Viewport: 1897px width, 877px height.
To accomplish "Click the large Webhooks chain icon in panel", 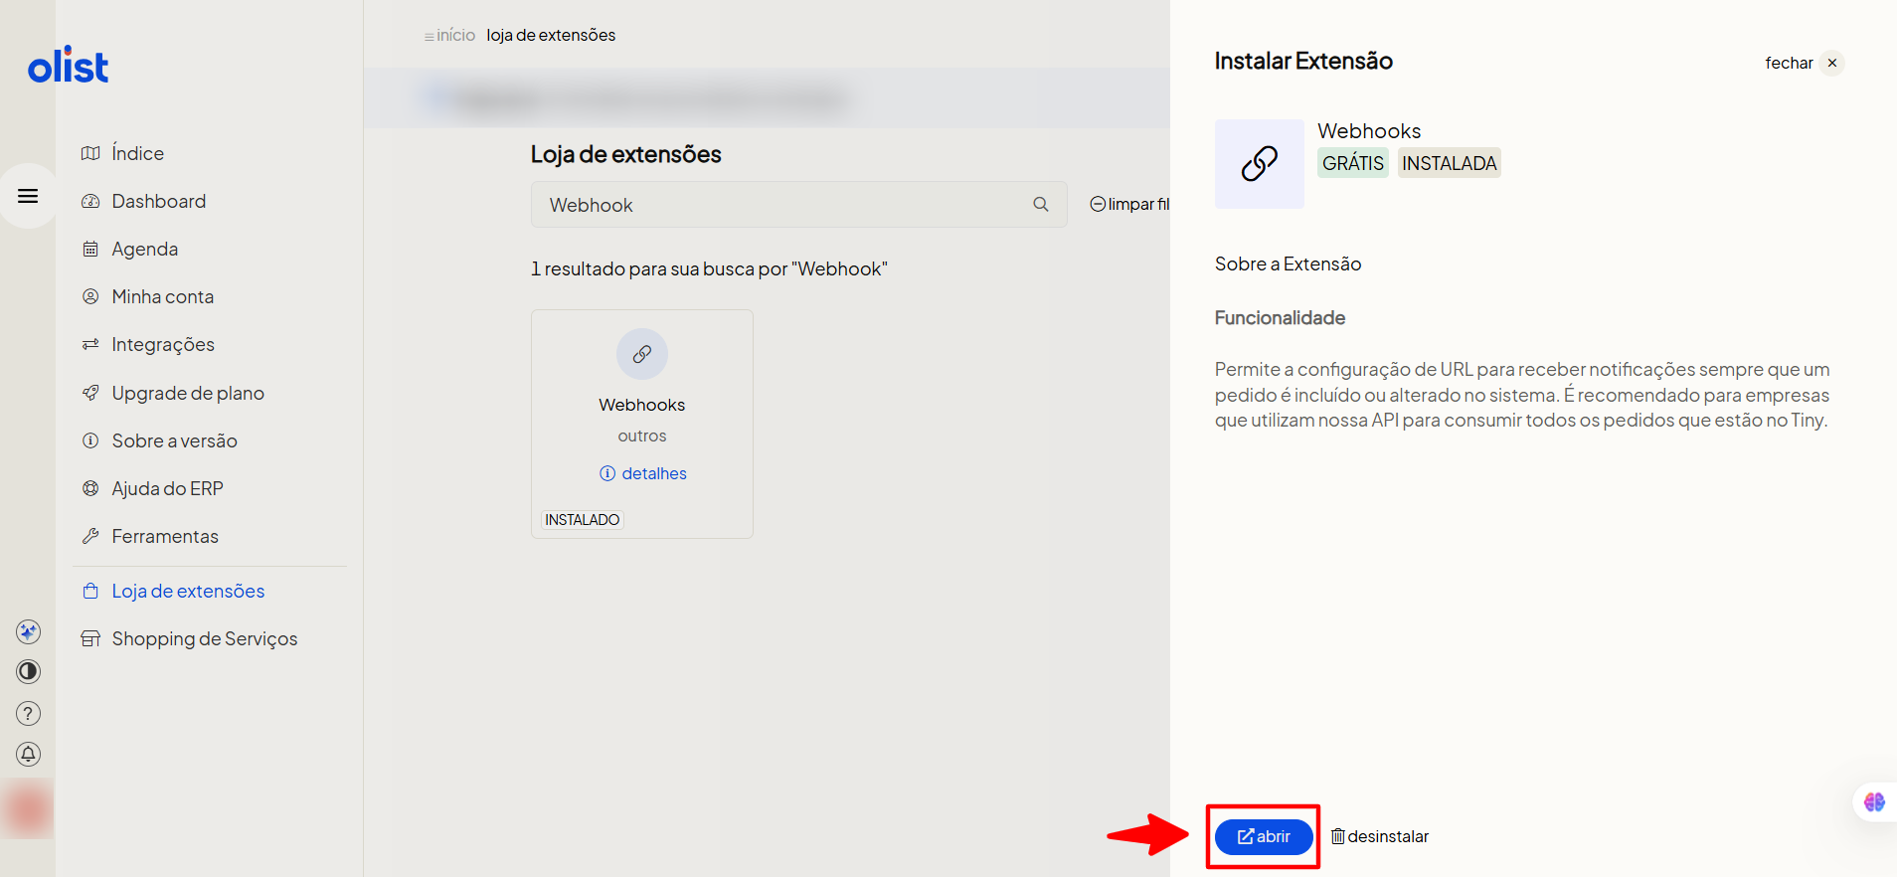I will 1260,164.
